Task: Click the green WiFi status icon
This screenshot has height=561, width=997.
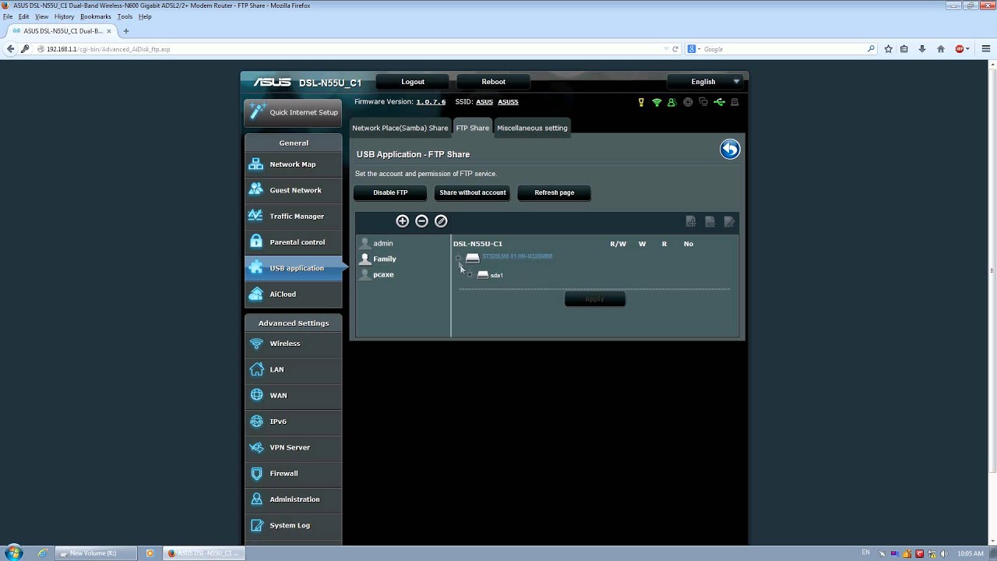Action: (x=657, y=102)
